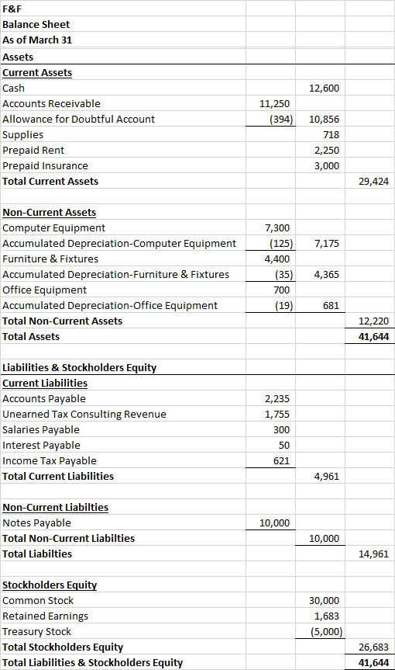Viewport: 395px width, 670px height.
Task: Select Total Current Liabilities value 4,961
Action: click(x=326, y=477)
